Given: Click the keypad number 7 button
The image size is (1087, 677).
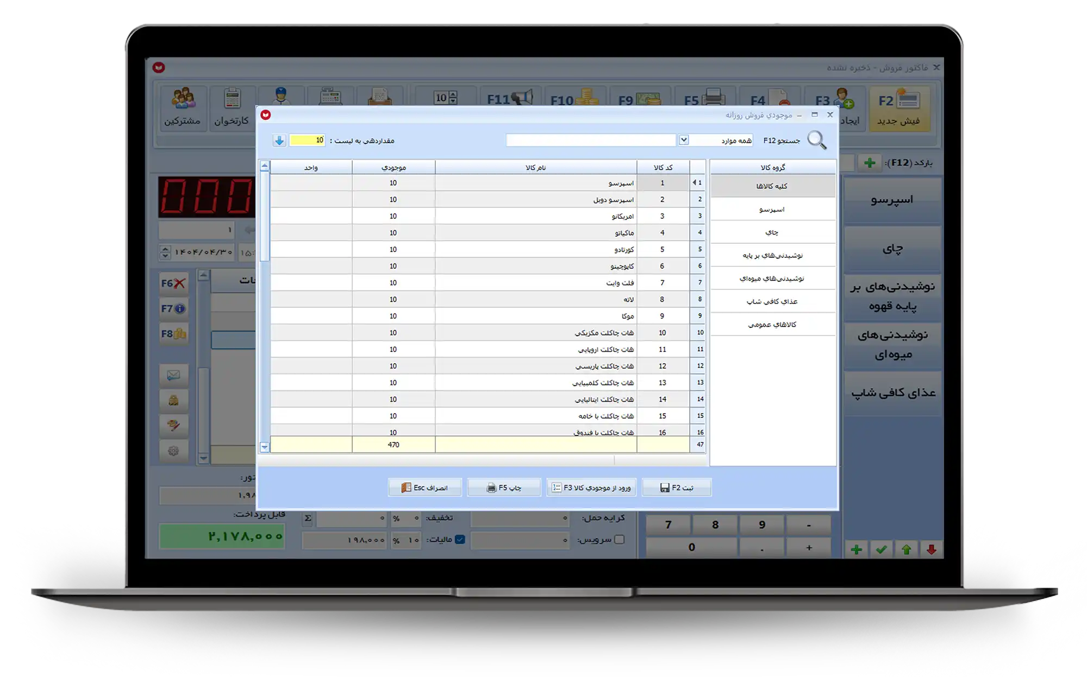Looking at the screenshot, I should tap(669, 525).
